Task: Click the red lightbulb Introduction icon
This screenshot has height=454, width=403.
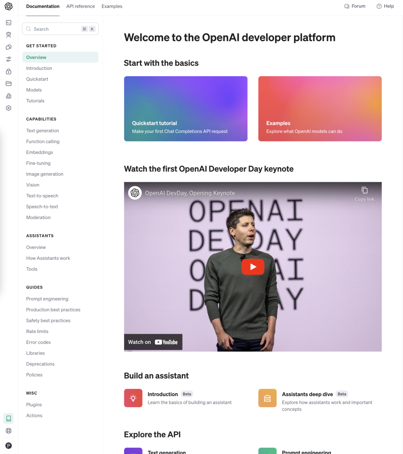Action: [133, 398]
